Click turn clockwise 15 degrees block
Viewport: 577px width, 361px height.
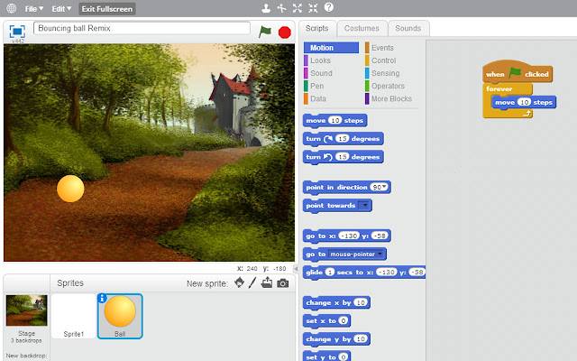tap(343, 139)
